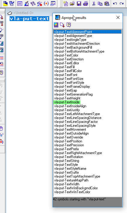Open the Trace footprints window

(x=33, y=4)
